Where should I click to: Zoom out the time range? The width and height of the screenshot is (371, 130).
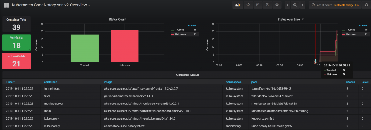[x=295, y=5]
